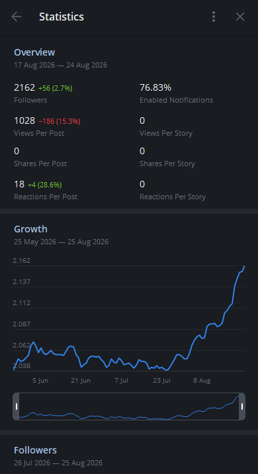The width and height of the screenshot is (258, 474).
Task: Click the 5 Jun date on chart axis
Action: pyautogui.click(x=40, y=380)
